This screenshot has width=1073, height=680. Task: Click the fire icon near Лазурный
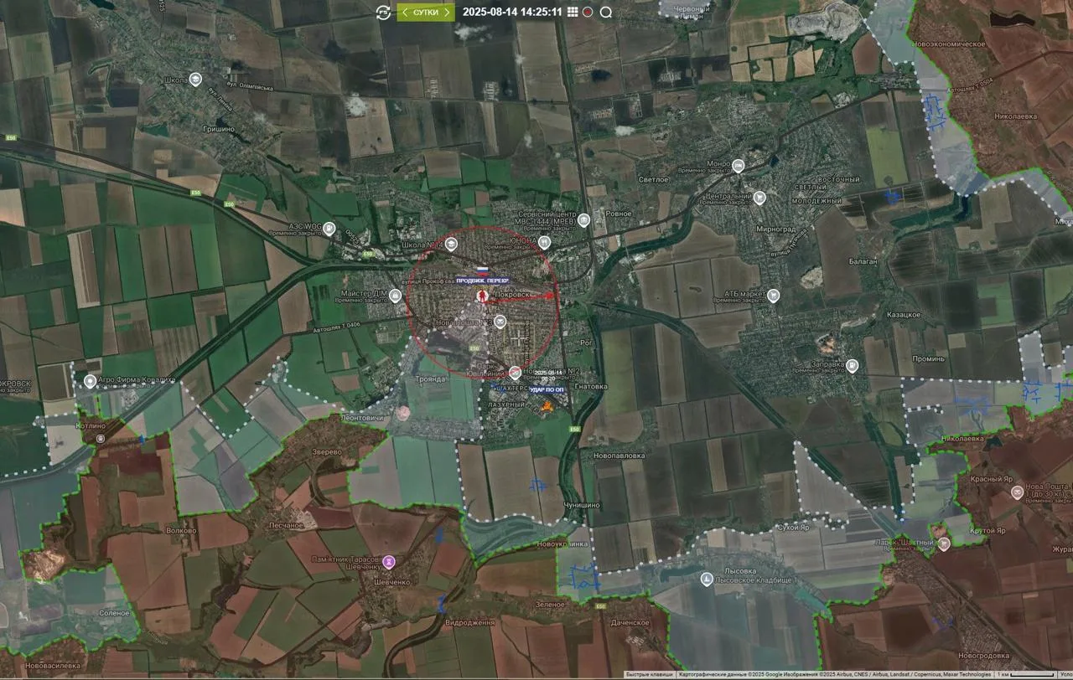point(546,405)
